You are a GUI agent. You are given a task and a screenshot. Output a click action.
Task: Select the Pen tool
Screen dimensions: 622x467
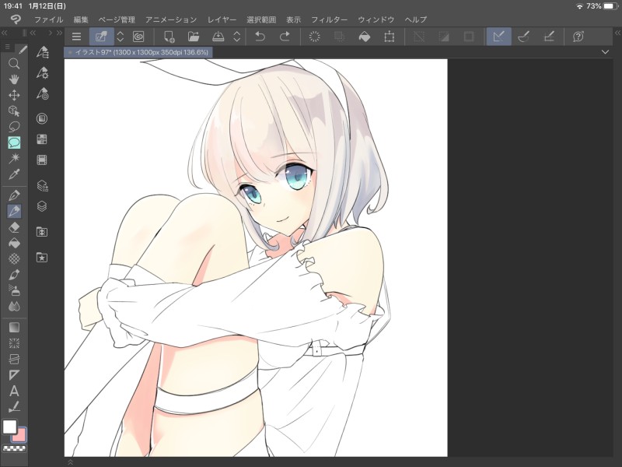click(14, 195)
